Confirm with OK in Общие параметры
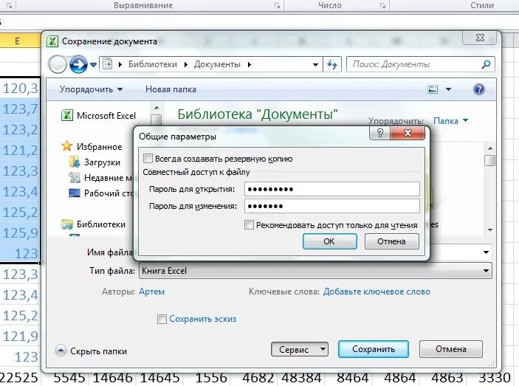 [330, 241]
